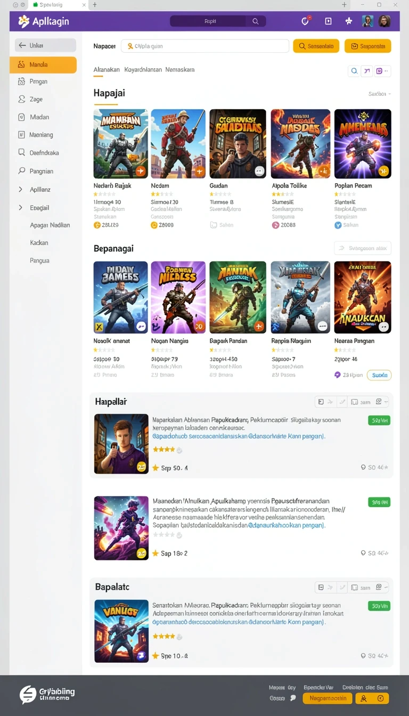Click the purple square icon in tab row

(x=380, y=71)
